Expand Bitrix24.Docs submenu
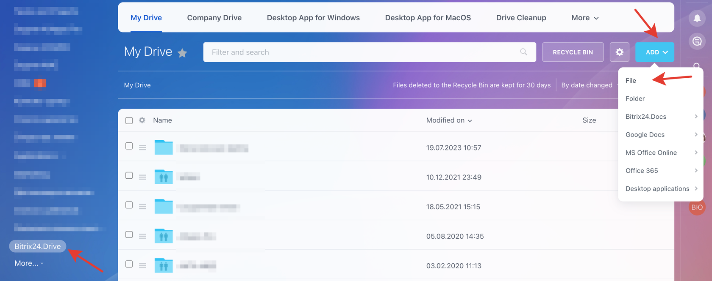This screenshot has height=281, width=712. click(x=661, y=117)
